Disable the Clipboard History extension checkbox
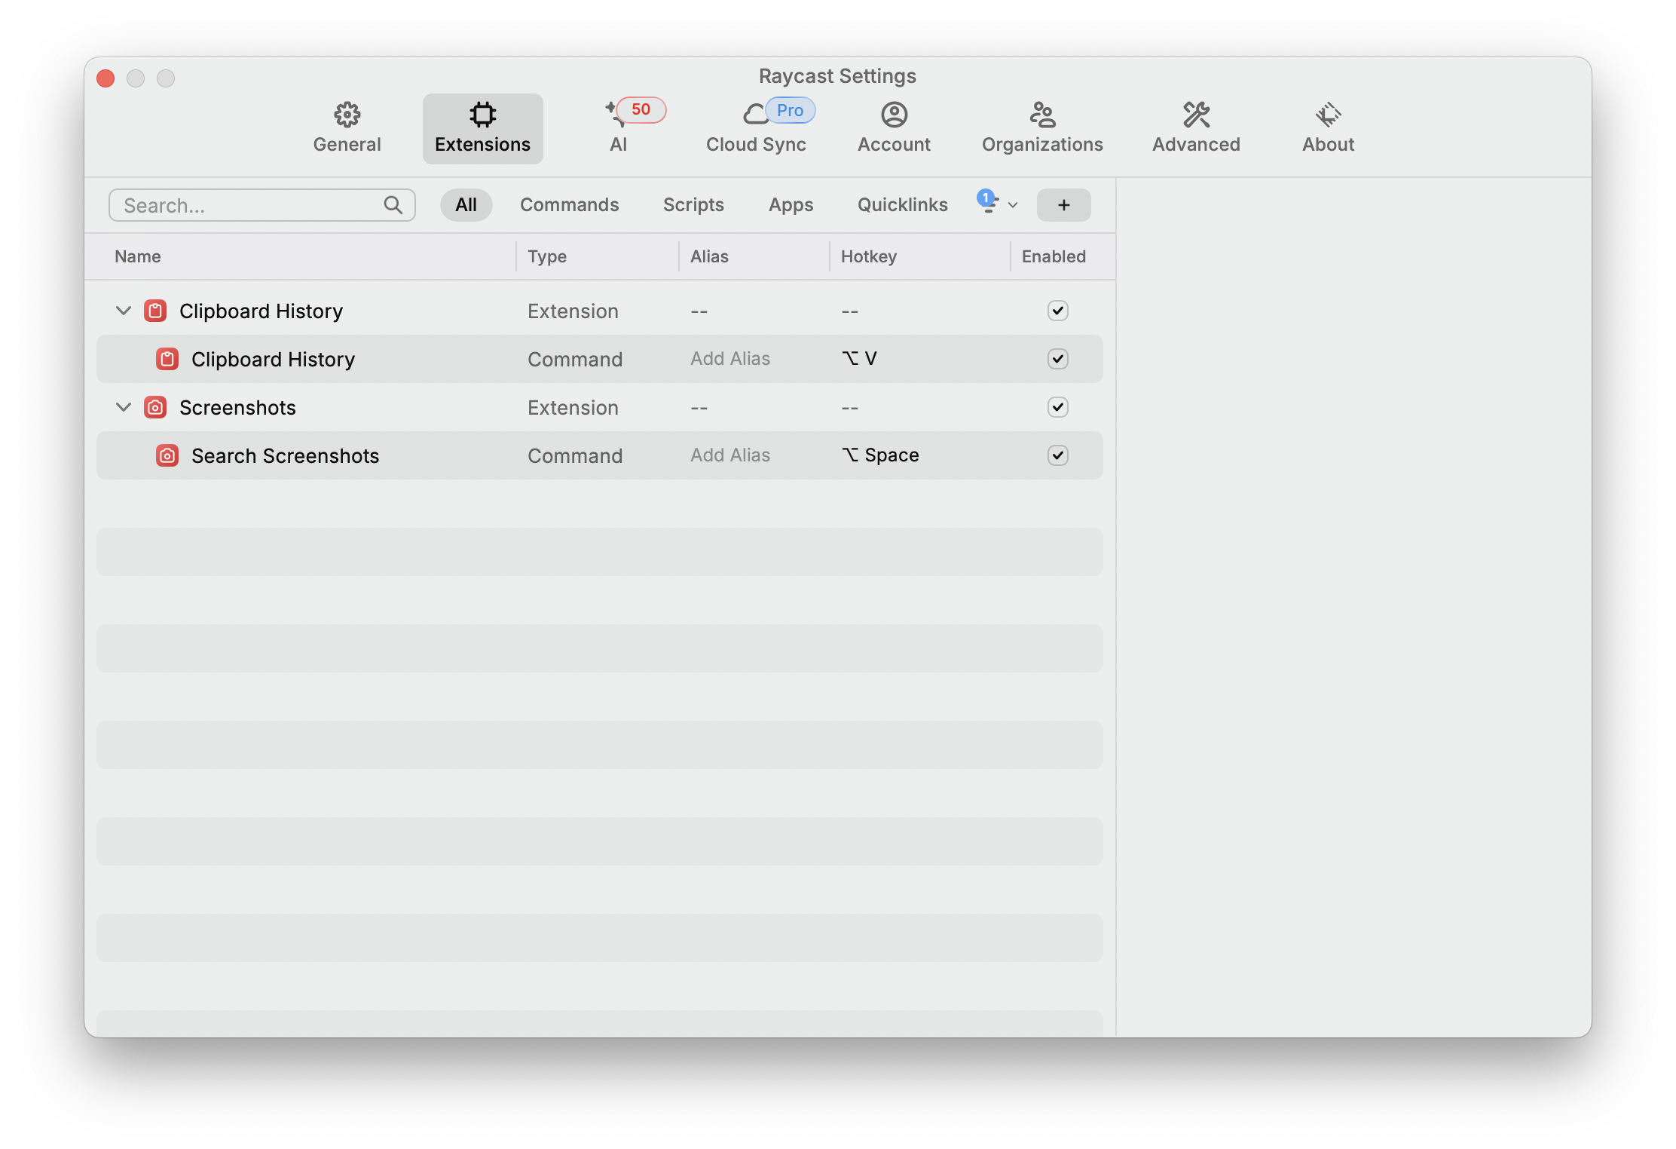1676x1149 pixels. click(1057, 311)
